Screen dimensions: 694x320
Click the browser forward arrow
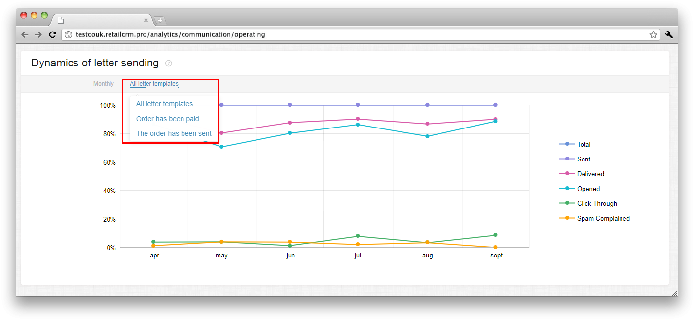(x=38, y=34)
